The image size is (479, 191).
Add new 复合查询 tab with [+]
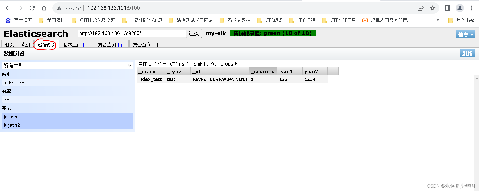122,45
